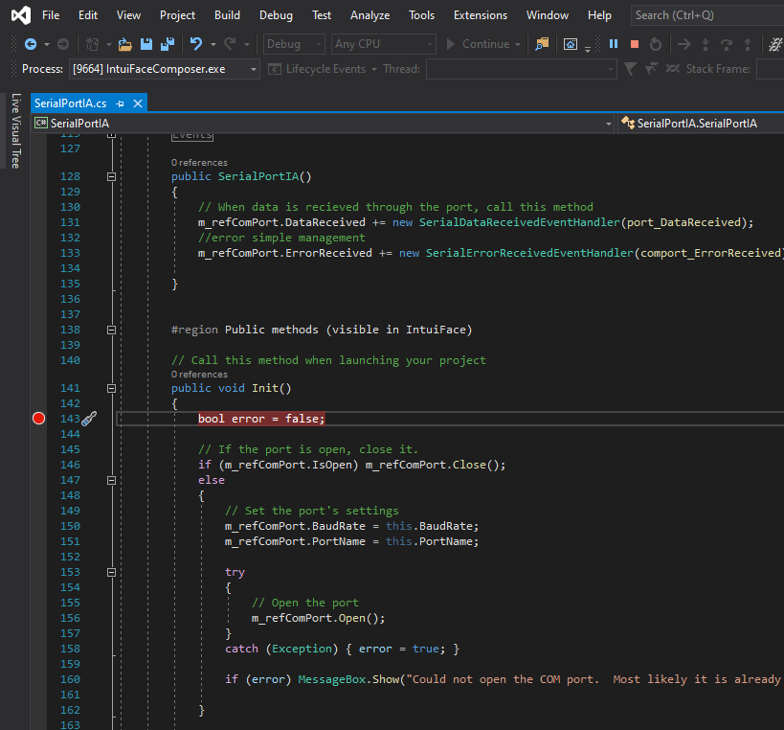Toggle the red breakpoint on line 143

coord(38,419)
